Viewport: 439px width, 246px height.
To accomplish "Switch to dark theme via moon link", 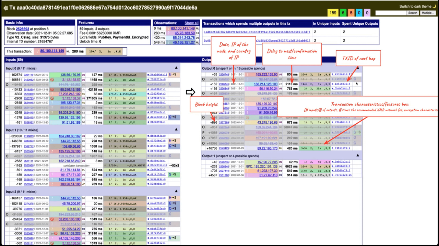I will [x=418, y=7].
